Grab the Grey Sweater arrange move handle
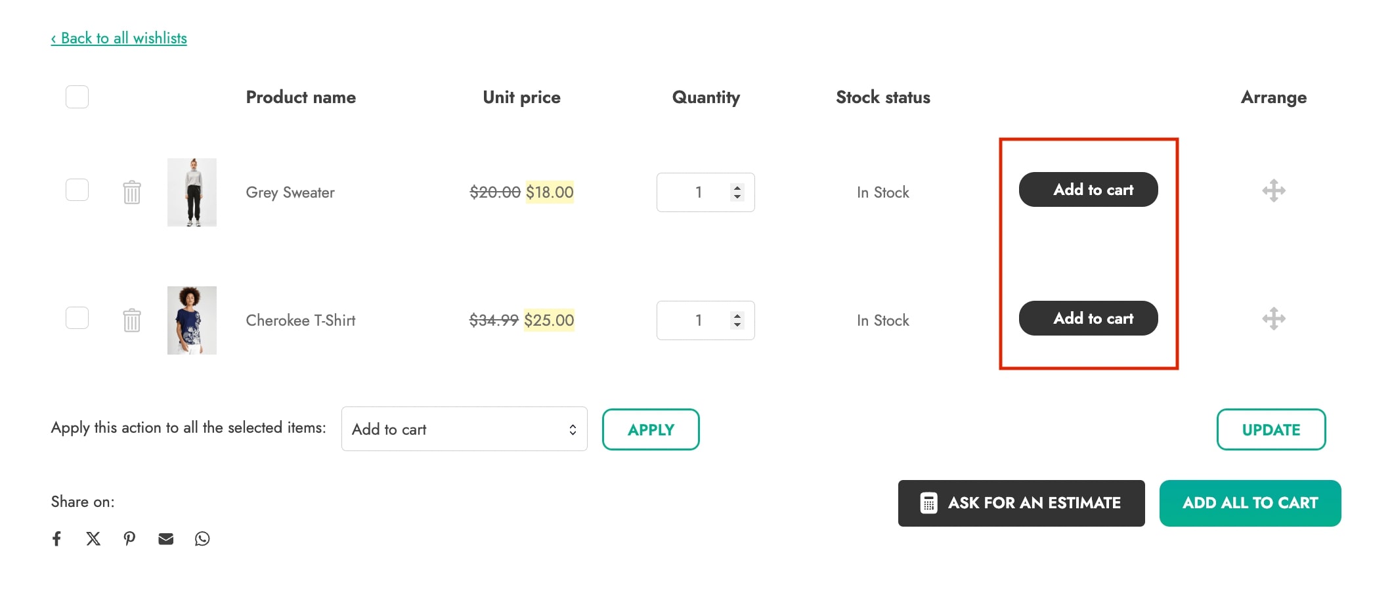 tap(1274, 190)
